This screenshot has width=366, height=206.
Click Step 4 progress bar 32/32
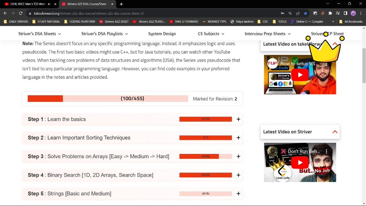click(x=206, y=175)
